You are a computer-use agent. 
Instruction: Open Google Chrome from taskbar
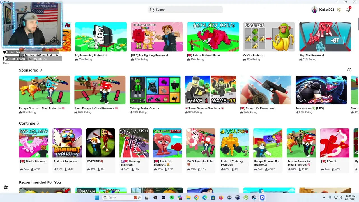coord(196,198)
